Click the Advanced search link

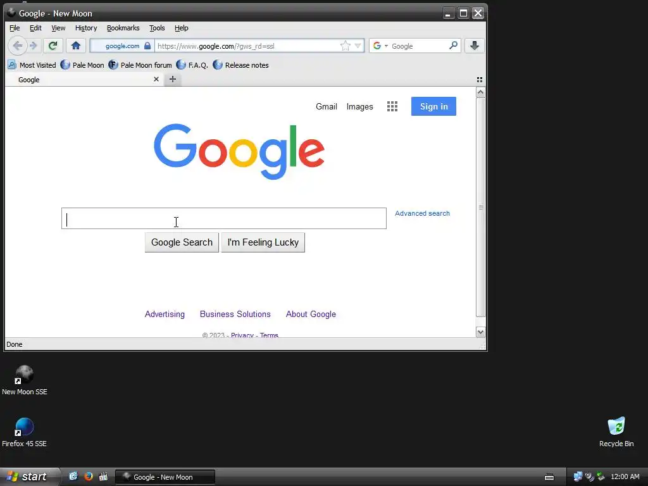(422, 214)
